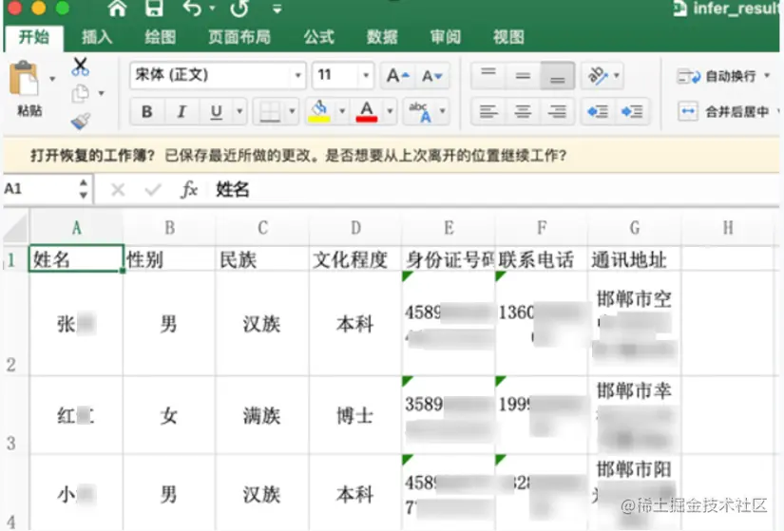Image resolution: width=784 pixels, height=531 pixels.
Task: Open undo history dropdown arrow
Action: click(x=212, y=9)
